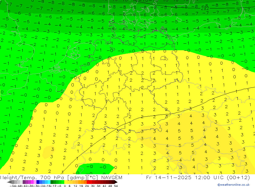The width and height of the screenshot is (255, 187).
Task: Click the left arrow end of color scale
Action: pyautogui.click(x=9, y=182)
